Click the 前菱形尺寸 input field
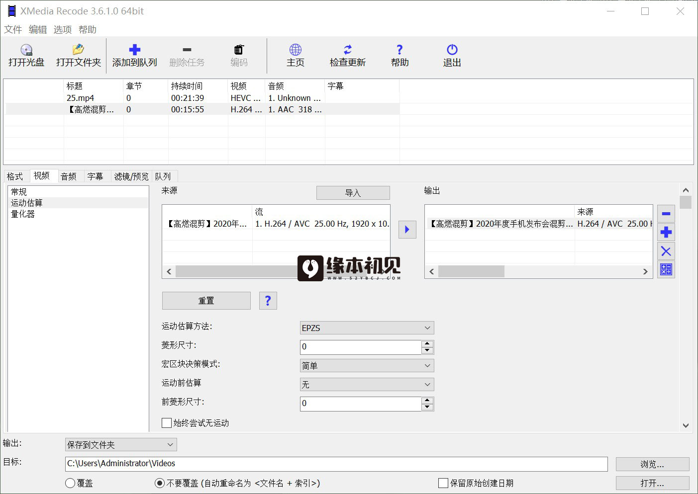Viewport: 698px width, 494px height. tap(361, 404)
